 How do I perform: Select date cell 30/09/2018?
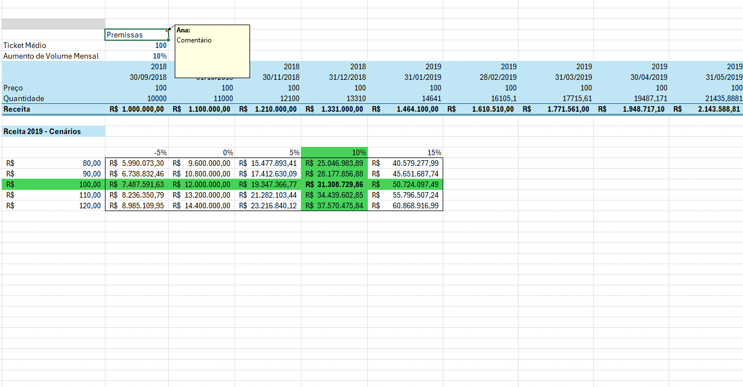click(x=137, y=77)
